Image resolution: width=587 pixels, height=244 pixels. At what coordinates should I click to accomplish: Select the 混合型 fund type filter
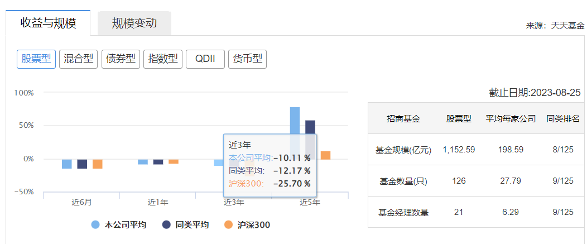point(79,59)
